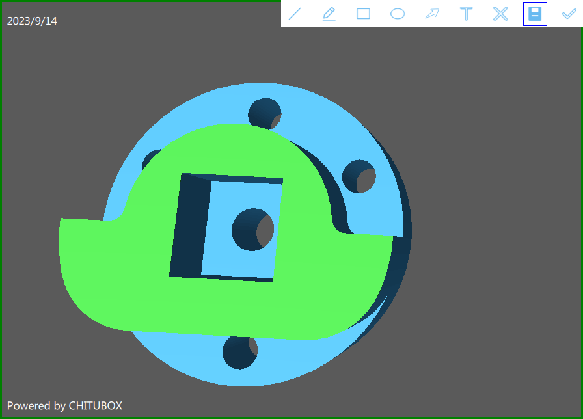
Task: Confirm the screenshot with the checkmark
Action: pos(569,14)
